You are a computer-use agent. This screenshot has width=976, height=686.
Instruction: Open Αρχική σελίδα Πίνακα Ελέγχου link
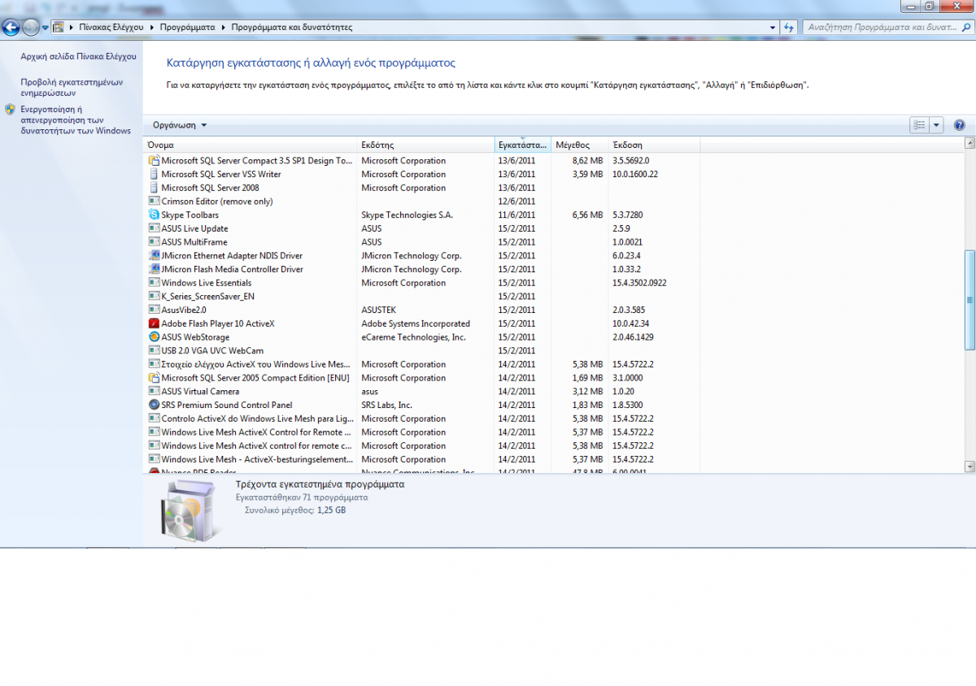click(79, 57)
